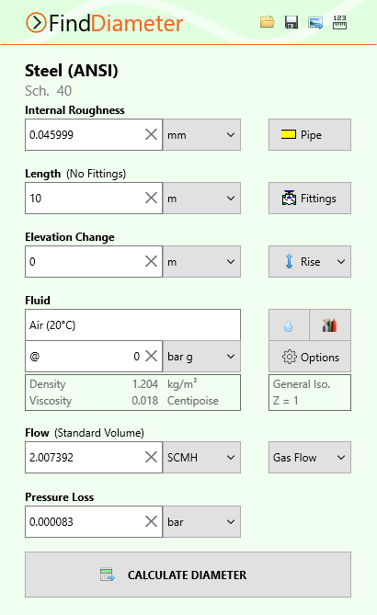Clear the Length field with X
377x615 pixels.
pyautogui.click(x=151, y=198)
